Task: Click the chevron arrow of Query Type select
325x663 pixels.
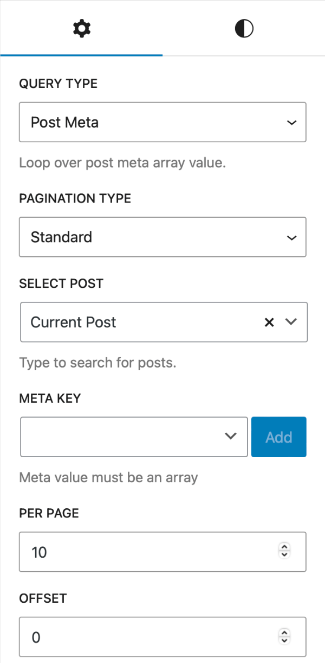Action: [x=291, y=123]
